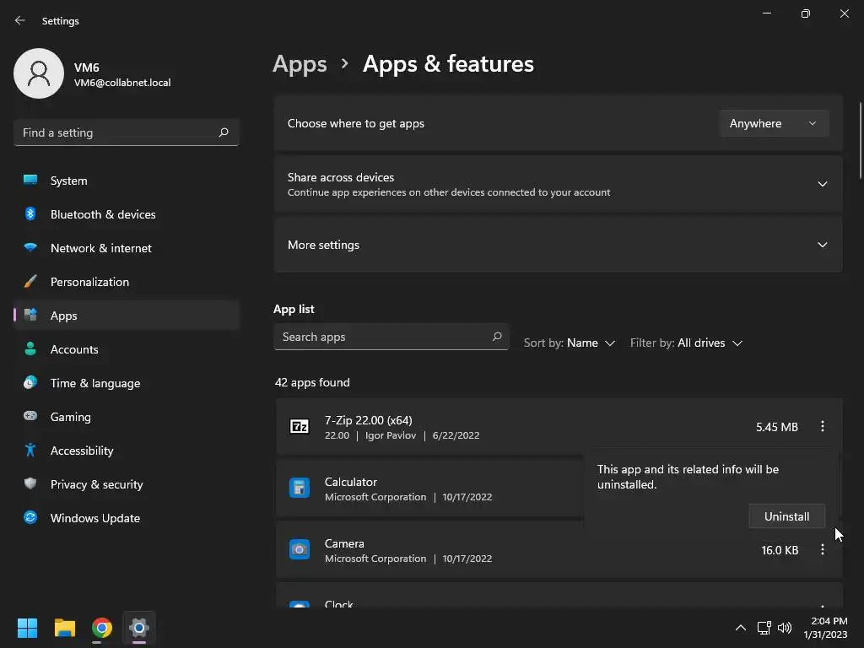Expand the Share across devices section
864x648 pixels.
[822, 184]
